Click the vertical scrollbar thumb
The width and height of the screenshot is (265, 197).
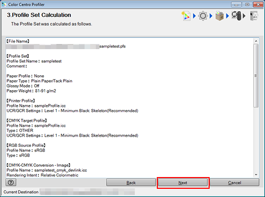click(x=256, y=76)
